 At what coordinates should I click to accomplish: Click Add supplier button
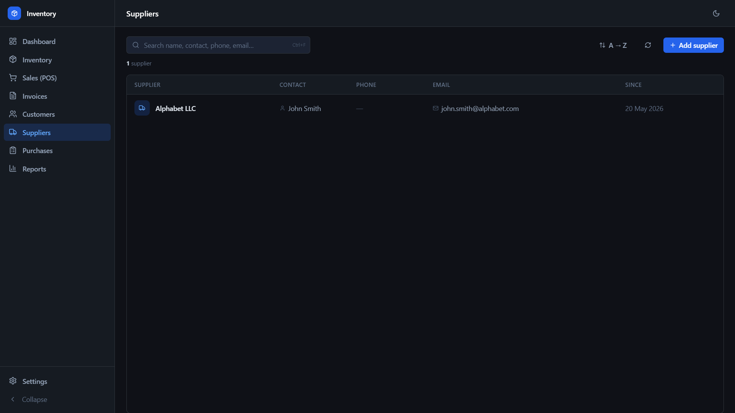click(x=693, y=45)
